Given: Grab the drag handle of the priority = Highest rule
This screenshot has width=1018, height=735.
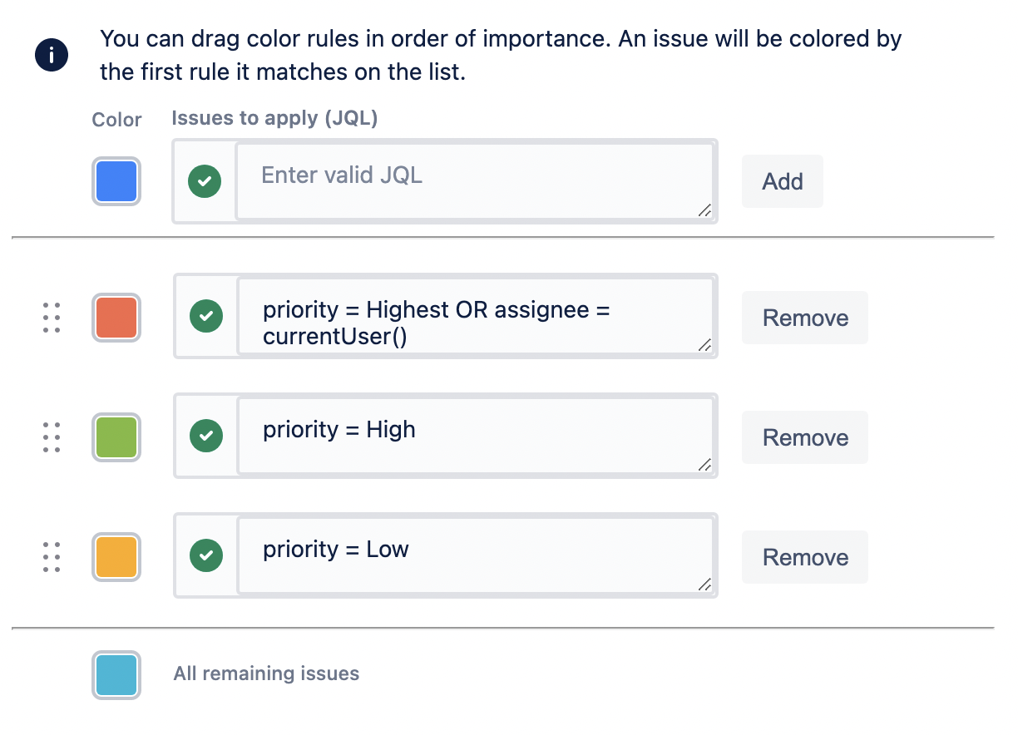Looking at the screenshot, I should point(52,318).
